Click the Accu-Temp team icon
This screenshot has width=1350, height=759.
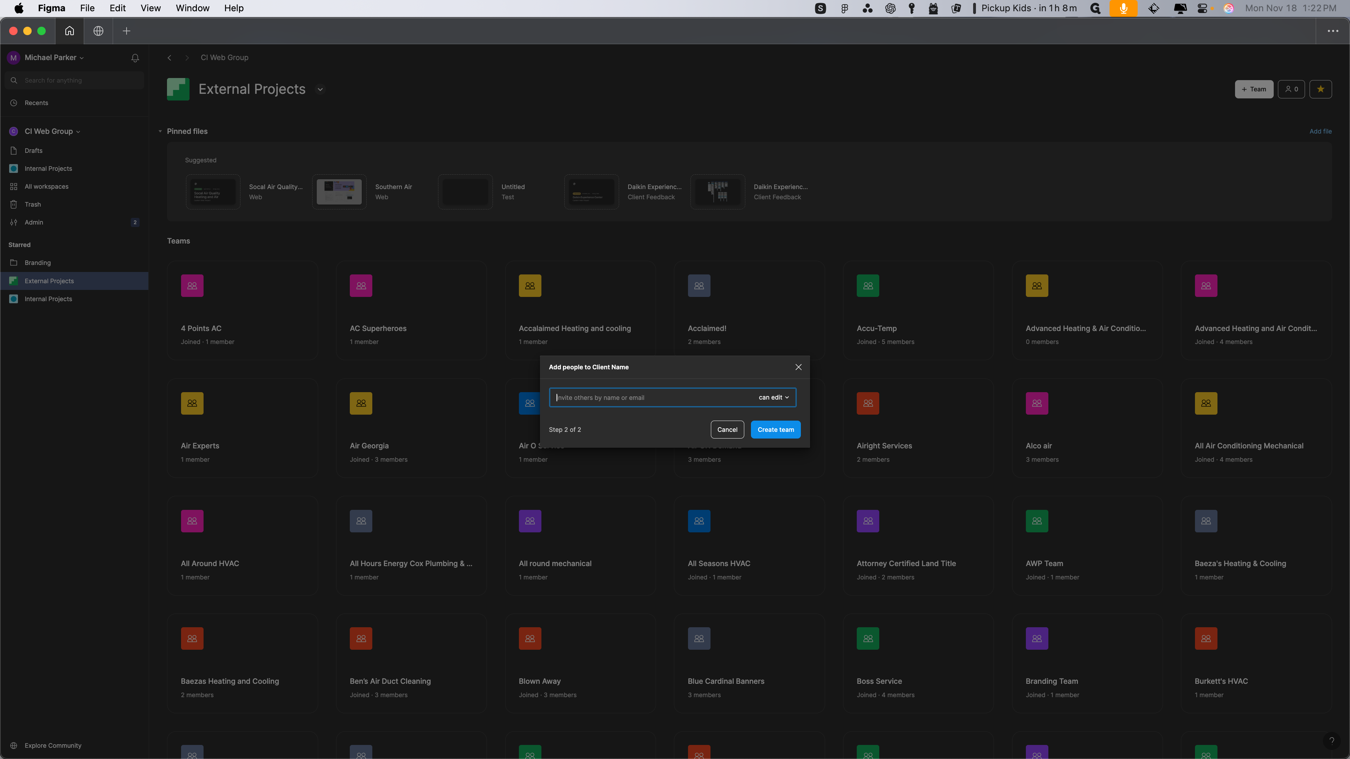tap(868, 285)
